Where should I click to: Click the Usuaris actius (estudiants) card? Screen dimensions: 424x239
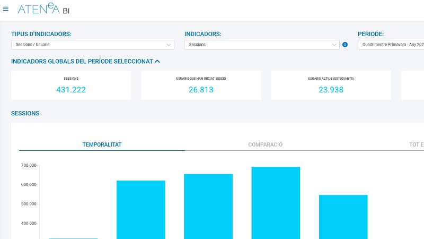[331, 86]
